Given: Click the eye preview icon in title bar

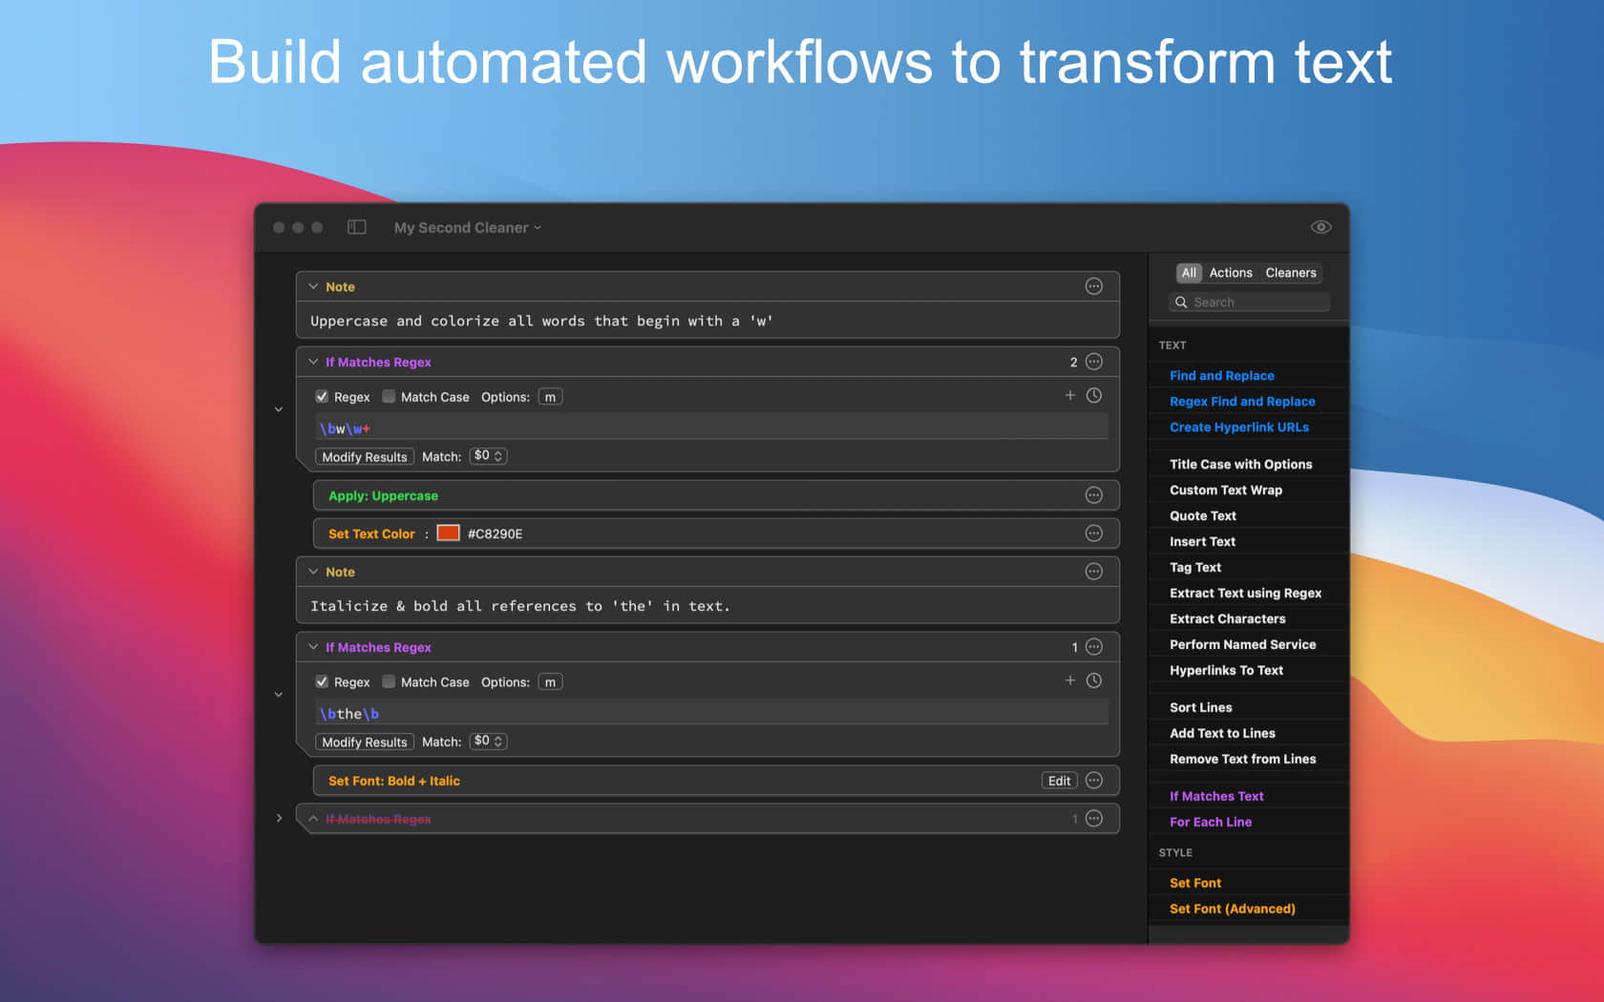Looking at the screenshot, I should (1320, 227).
